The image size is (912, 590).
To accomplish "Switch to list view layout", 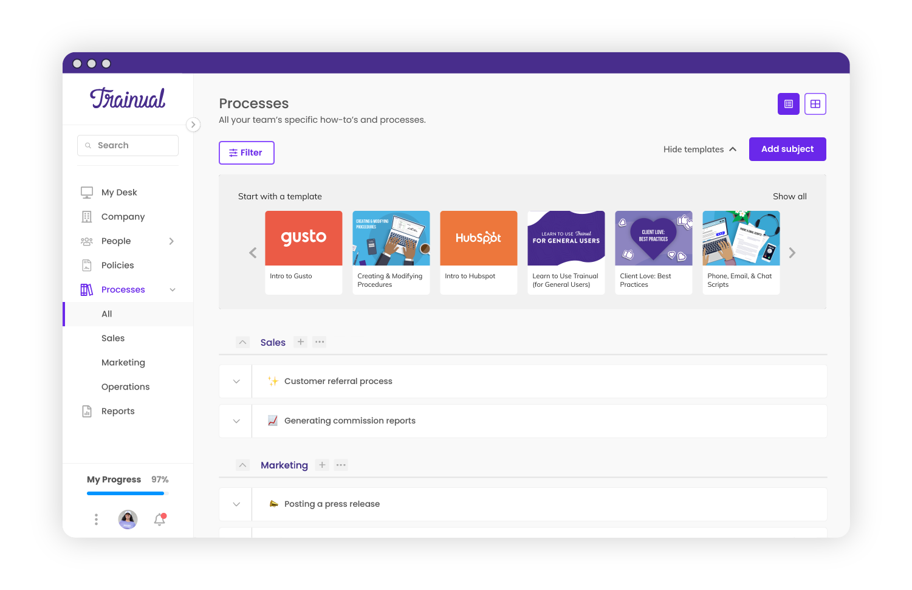I will [x=788, y=103].
